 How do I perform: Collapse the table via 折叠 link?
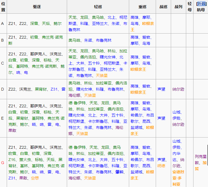pos(202,4)
